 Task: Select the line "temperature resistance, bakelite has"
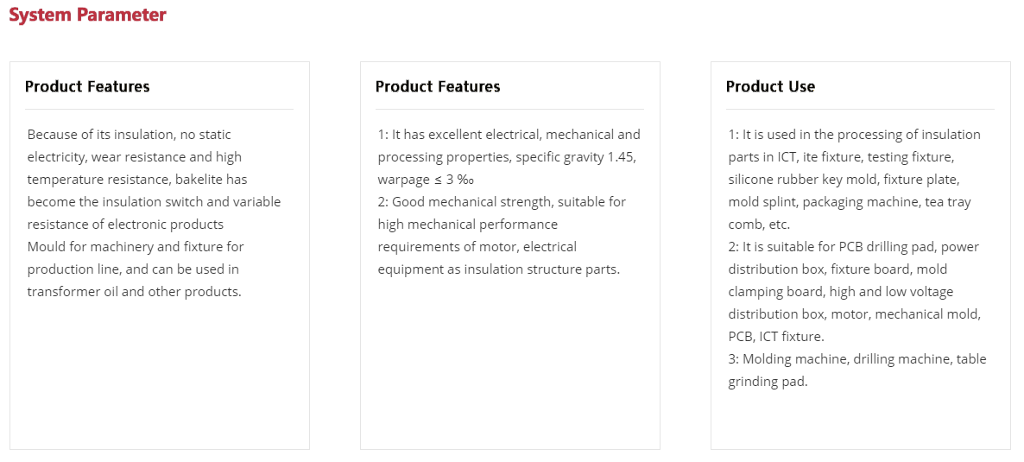tap(137, 180)
